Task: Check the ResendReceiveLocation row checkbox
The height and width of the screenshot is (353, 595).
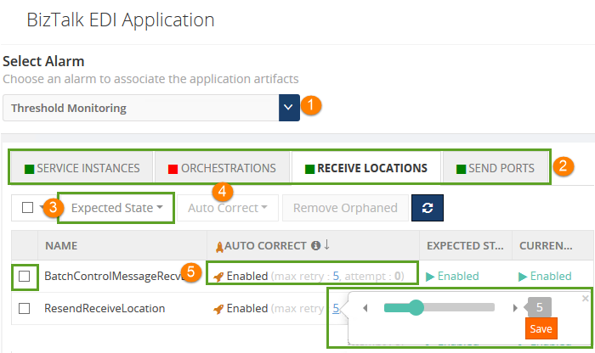Action: pos(25,308)
